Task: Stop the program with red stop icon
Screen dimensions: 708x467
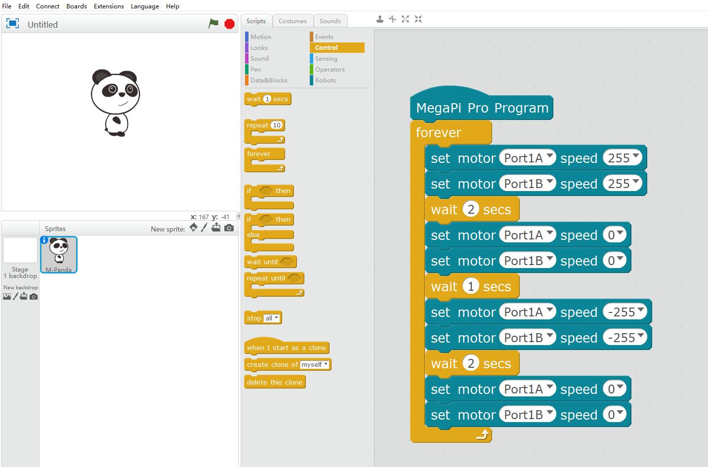Action: tap(229, 24)
